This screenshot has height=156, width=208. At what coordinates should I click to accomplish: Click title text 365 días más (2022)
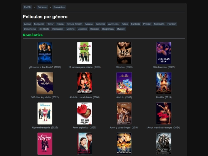tap(164, 67)
